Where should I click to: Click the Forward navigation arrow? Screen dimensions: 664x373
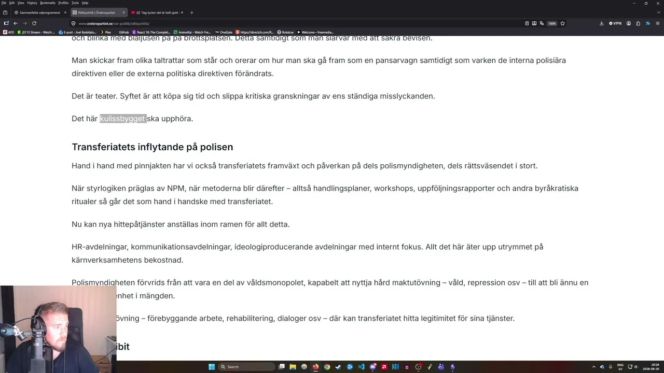pyautogui.click(x=24, y=23)
